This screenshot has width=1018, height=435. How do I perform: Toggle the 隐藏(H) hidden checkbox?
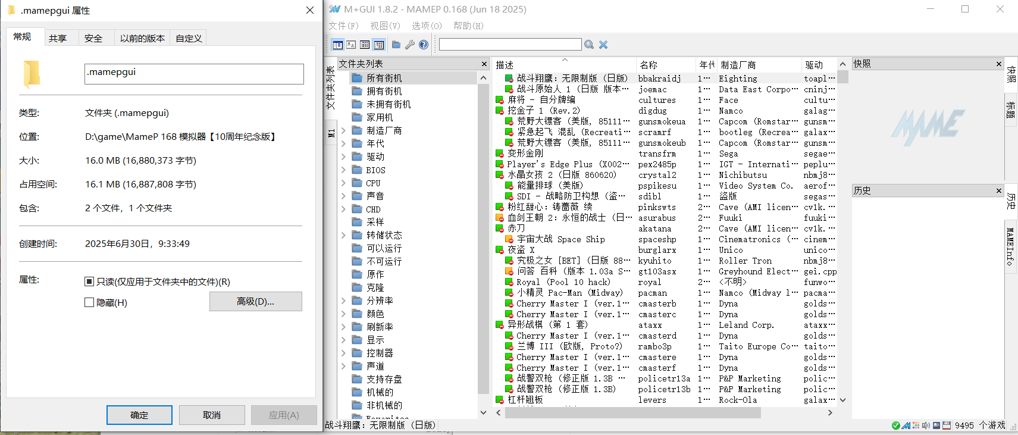point(89,302)
